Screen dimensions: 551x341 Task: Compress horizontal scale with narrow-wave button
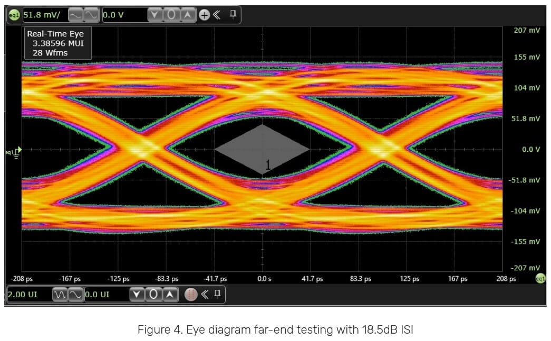[x=60, y=294]
